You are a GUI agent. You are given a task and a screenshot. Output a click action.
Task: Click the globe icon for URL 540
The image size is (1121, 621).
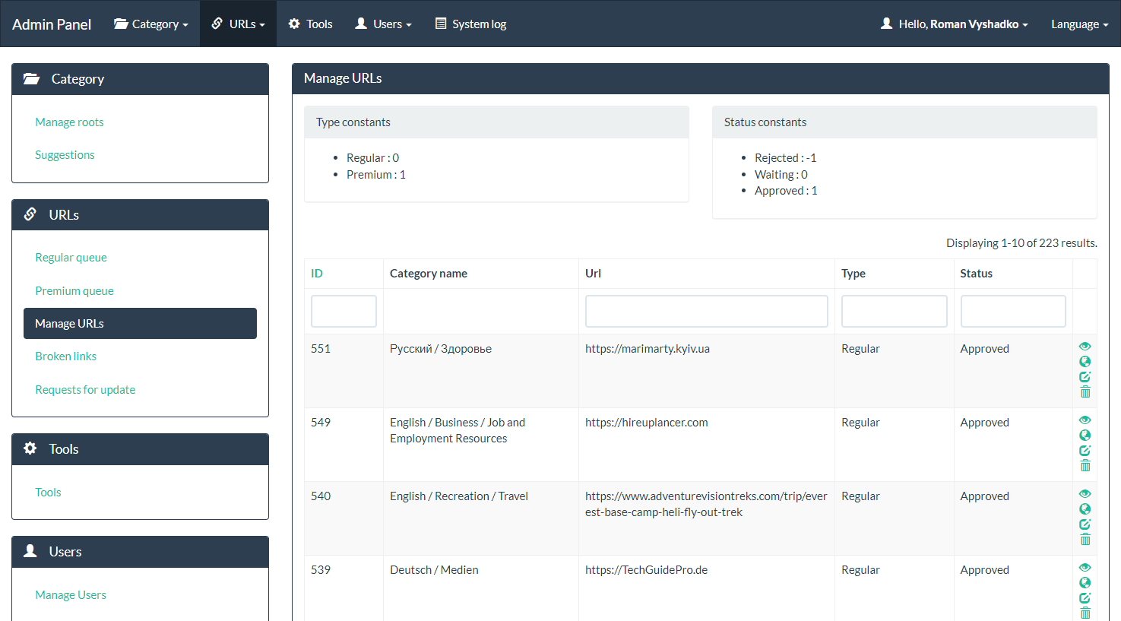tap(1085, 509)
